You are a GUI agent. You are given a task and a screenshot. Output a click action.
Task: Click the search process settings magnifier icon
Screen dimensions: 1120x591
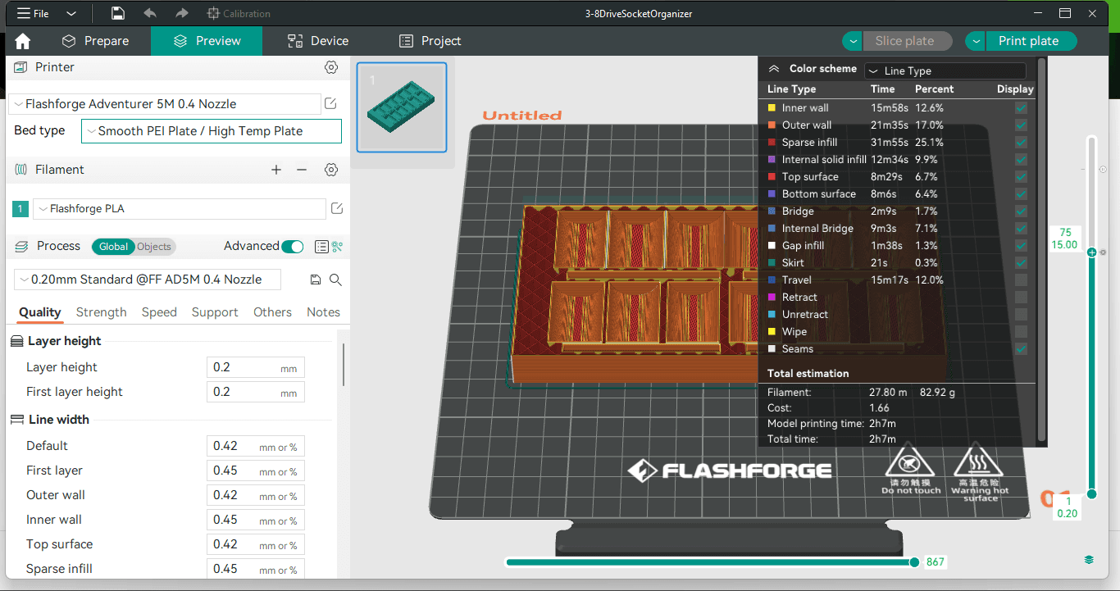click(x=335, y=280)
